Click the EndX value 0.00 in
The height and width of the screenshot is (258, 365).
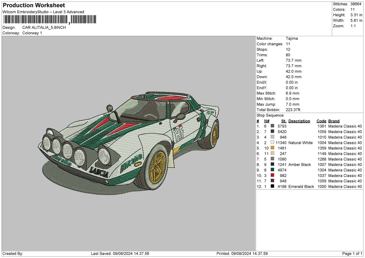tap(292, 82)
